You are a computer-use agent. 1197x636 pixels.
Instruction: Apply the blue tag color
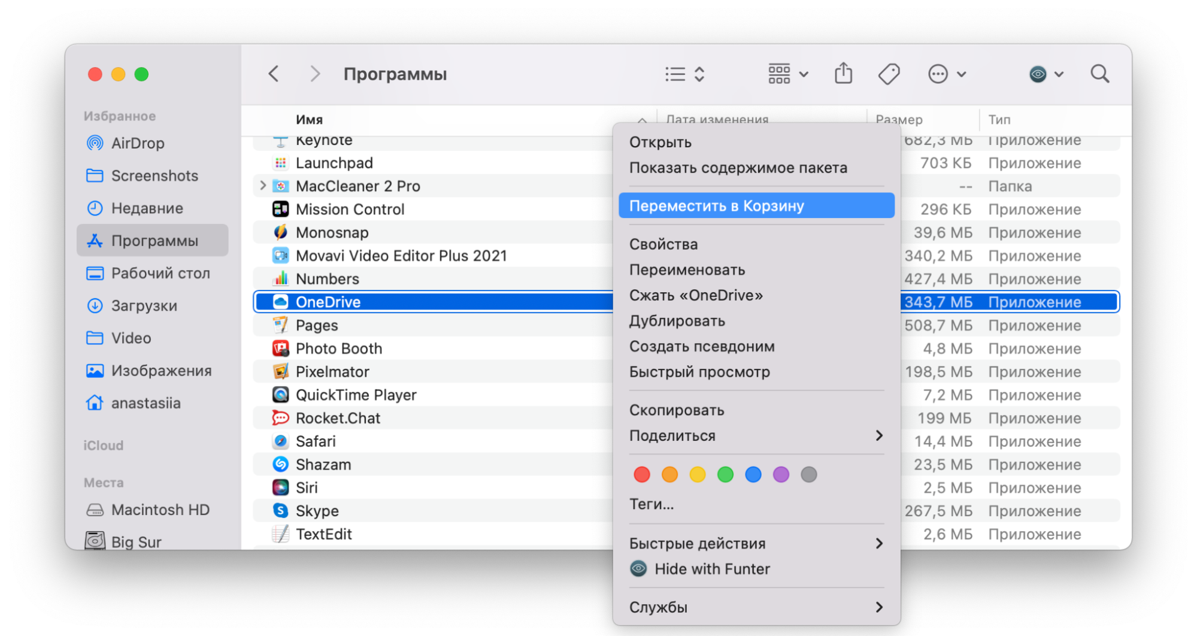753,475
